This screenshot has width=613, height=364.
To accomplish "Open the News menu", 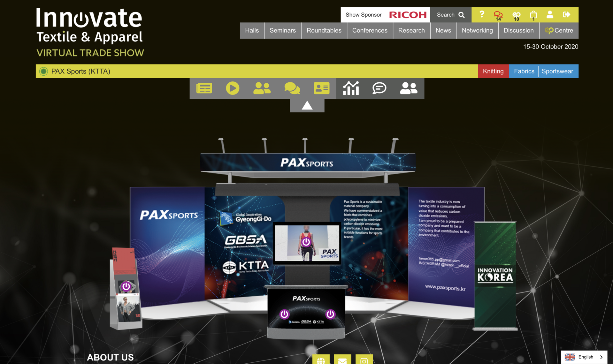I will [443, 31].
